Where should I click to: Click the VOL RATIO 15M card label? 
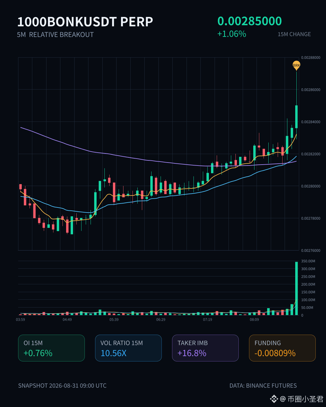(122, 343)
